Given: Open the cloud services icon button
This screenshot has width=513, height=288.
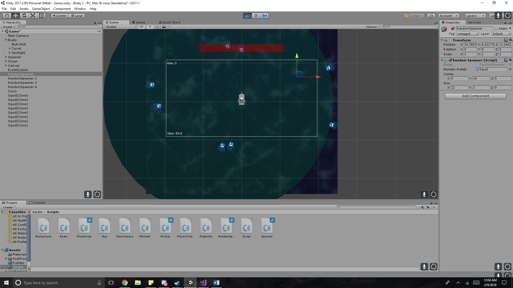Looking at the screenshot, I should 431,16.
